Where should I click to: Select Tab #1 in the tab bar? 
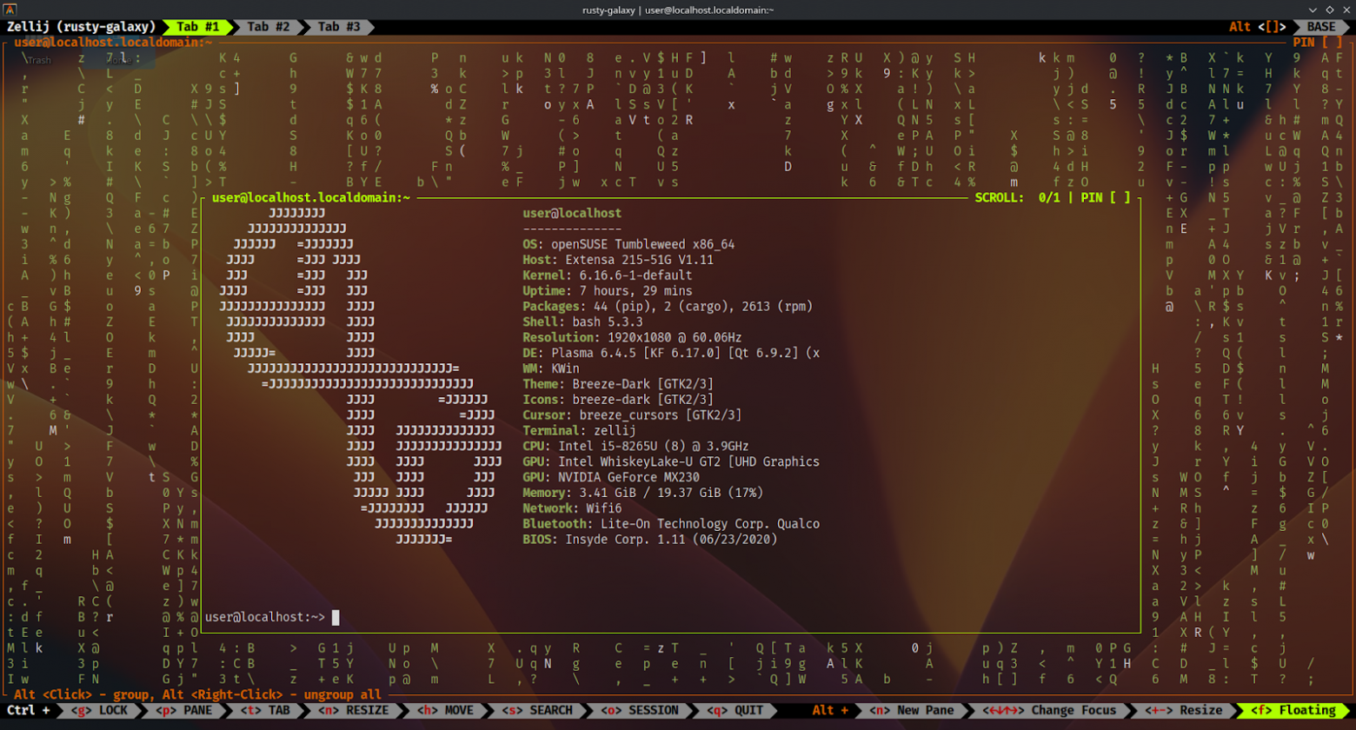197,27
